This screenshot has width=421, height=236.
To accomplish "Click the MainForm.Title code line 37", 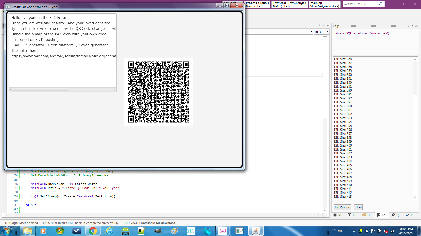I will [75, 188].
